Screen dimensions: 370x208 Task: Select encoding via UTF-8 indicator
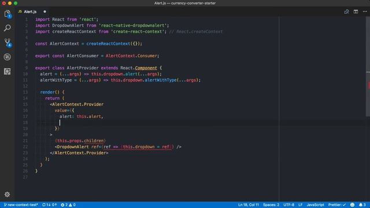pyautogui.click(x=288, y=205)
